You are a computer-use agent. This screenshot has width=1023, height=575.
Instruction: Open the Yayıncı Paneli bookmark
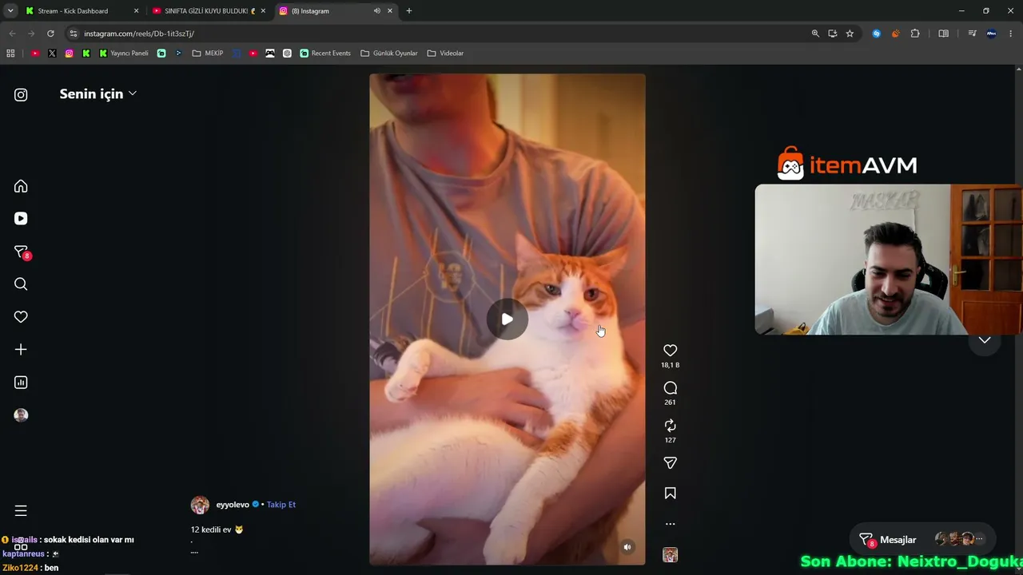point(124,54)
